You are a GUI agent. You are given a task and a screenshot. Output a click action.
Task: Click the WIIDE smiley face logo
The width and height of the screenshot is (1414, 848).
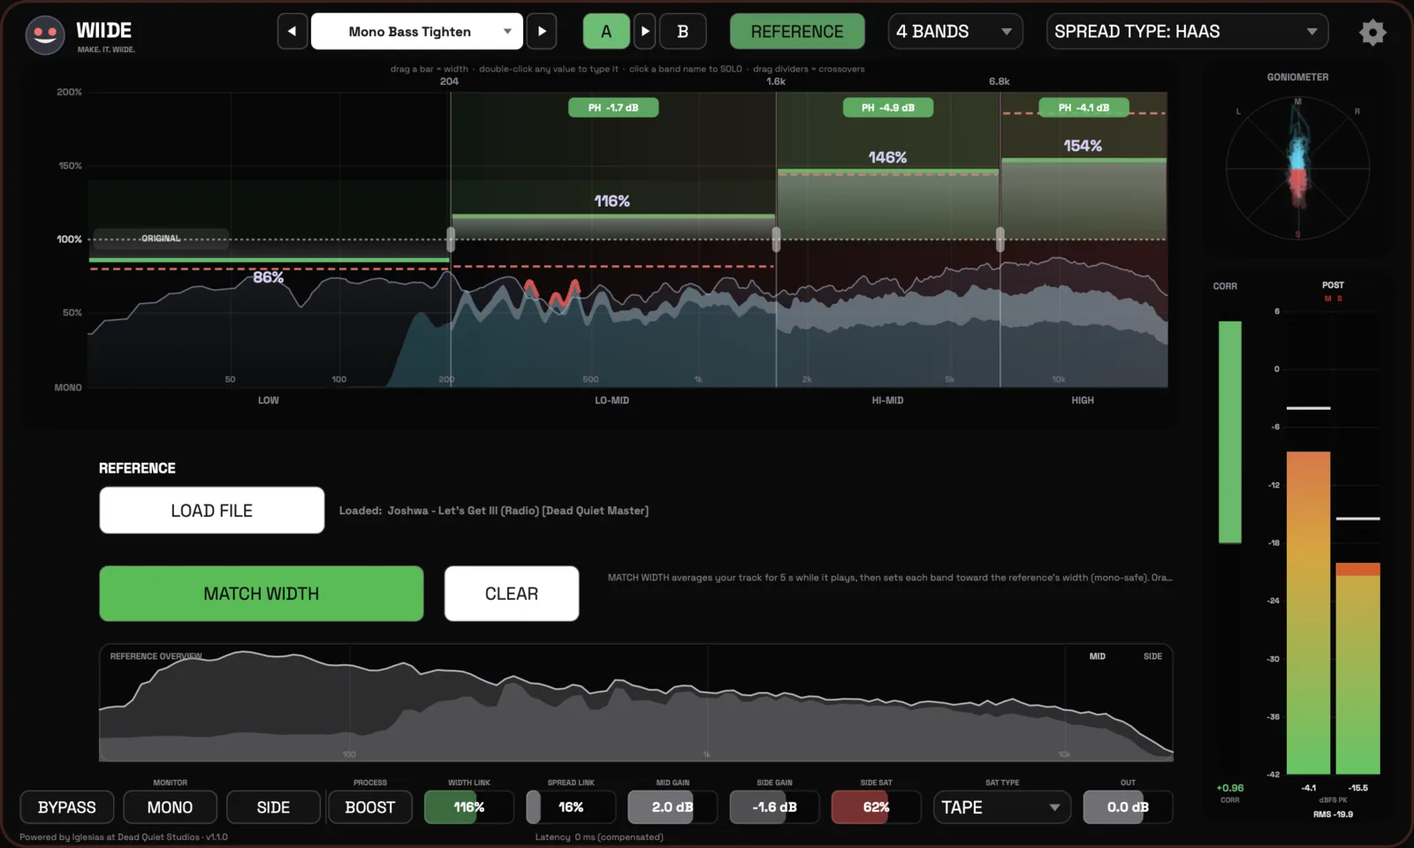[45, 35]
